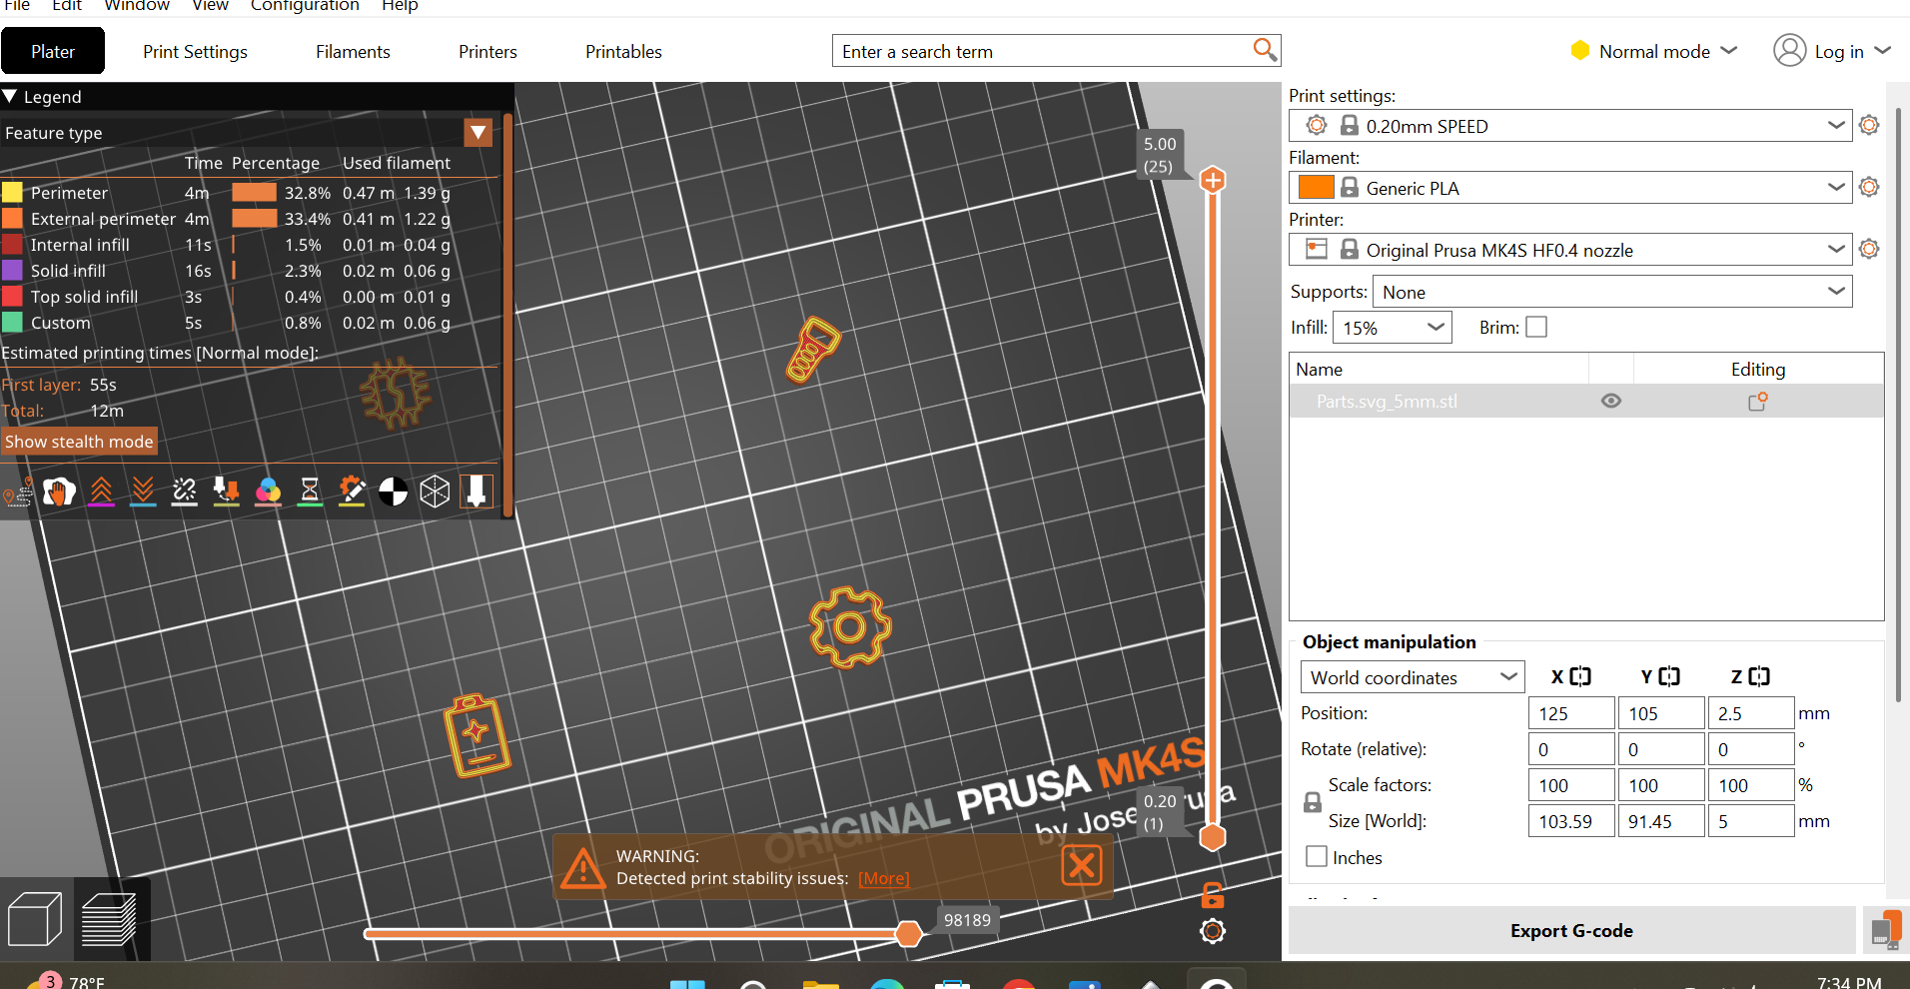Mirror object along Y axis icon

[x=1669, y=676]
